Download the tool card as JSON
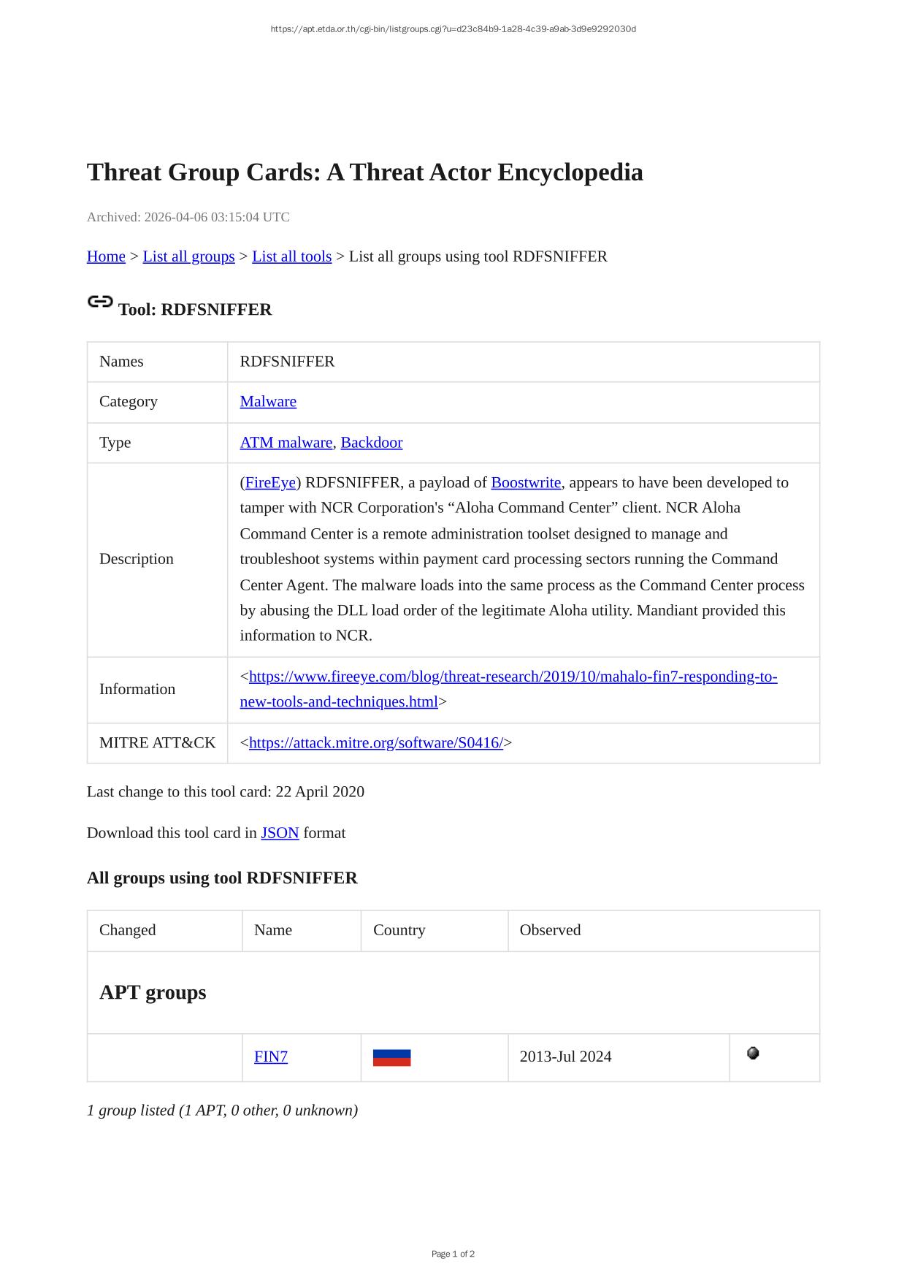This screenshot has height=1283, width=907. coord(280,833)
